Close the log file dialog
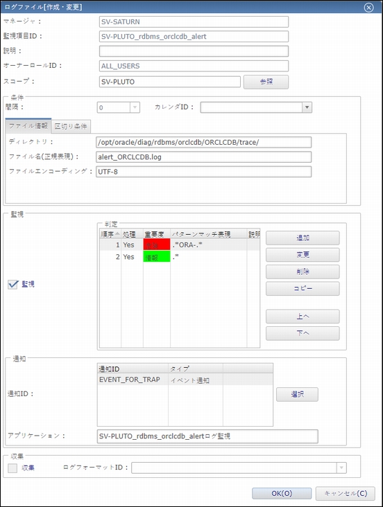The height and width of the screenshot is (507, 383). click(368, 7)
